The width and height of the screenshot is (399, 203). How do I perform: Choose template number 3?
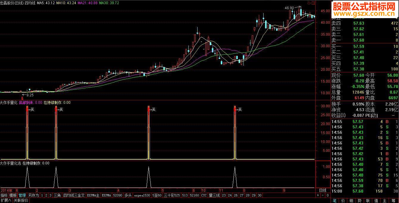click(x=50, y=195)
